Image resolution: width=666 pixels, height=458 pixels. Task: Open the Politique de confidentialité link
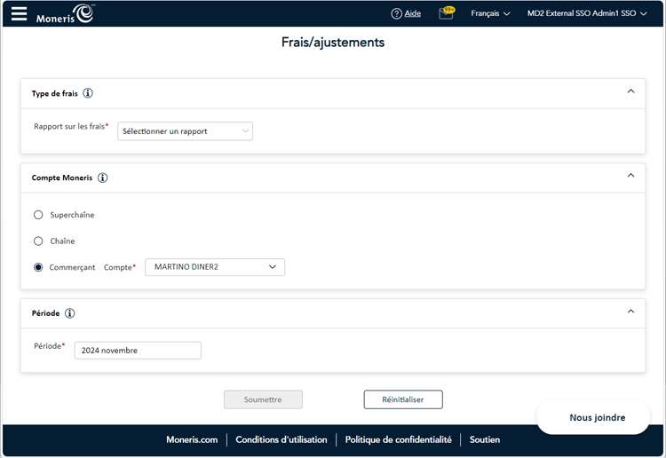(398, 439)
